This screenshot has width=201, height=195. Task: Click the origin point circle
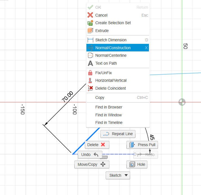tap(182, 102)
